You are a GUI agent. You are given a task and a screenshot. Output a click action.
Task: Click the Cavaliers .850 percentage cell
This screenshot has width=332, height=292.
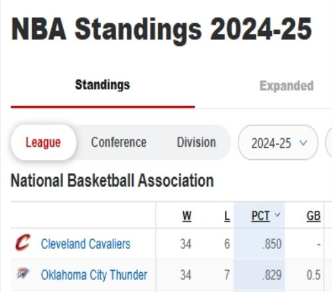click(272, 244)
